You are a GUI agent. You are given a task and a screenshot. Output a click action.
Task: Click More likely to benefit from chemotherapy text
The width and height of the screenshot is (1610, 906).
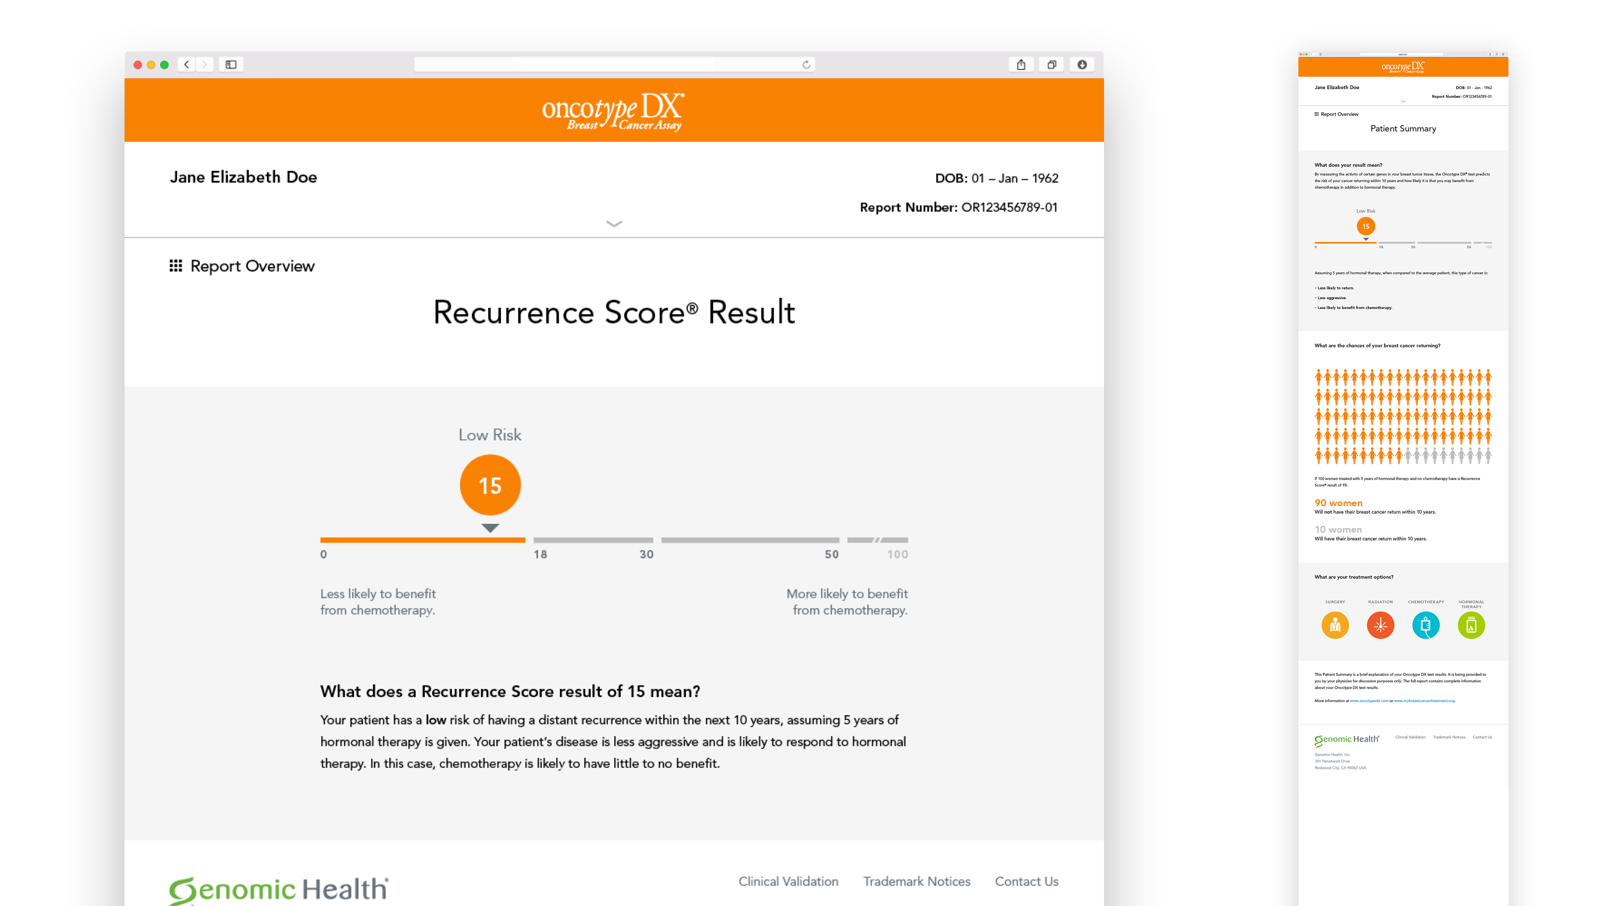847,601
